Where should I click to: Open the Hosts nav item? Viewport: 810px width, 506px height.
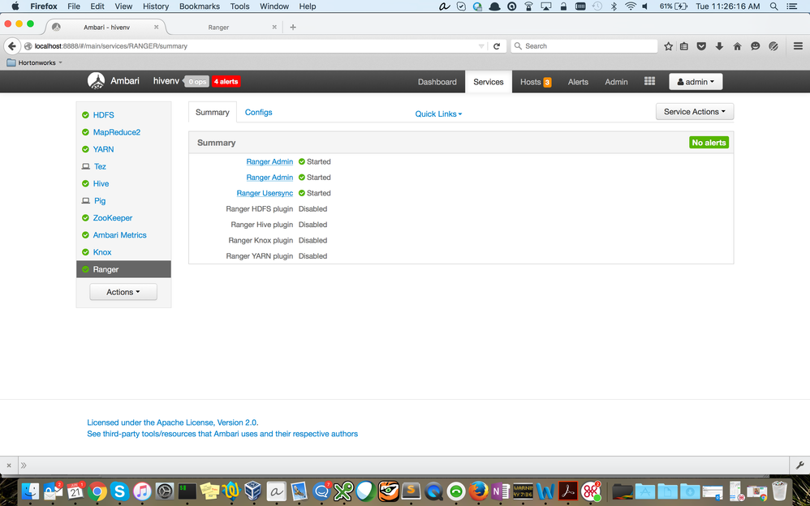tap(536, 82)
